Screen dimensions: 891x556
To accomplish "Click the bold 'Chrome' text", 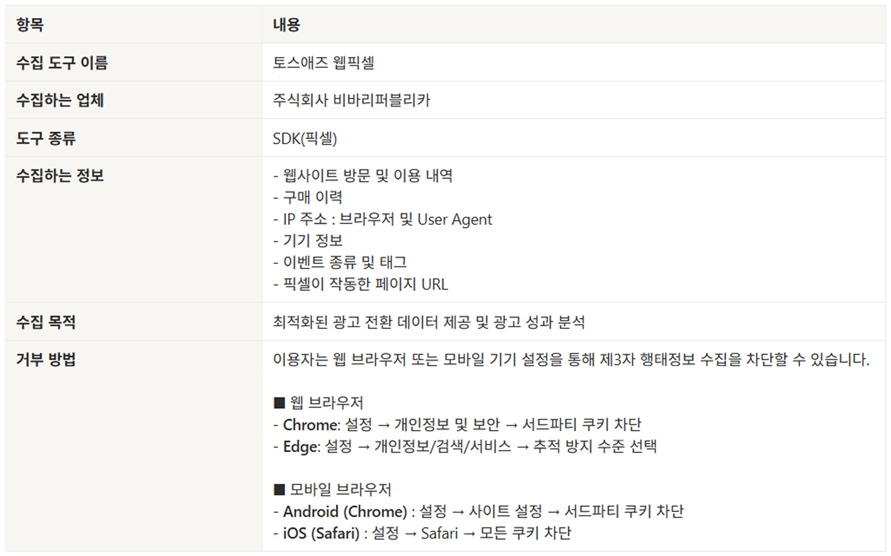I will tap(311, 425).
